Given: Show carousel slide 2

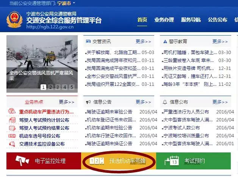Looking at the screenshot, I should click(50, 87).
